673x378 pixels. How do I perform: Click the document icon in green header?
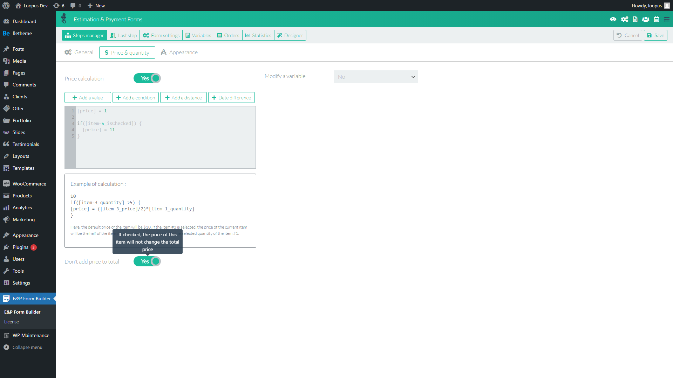(635, 19)
